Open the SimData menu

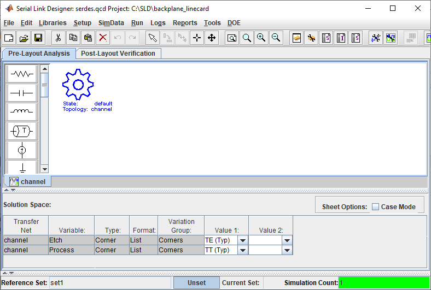tap(111, 23)
